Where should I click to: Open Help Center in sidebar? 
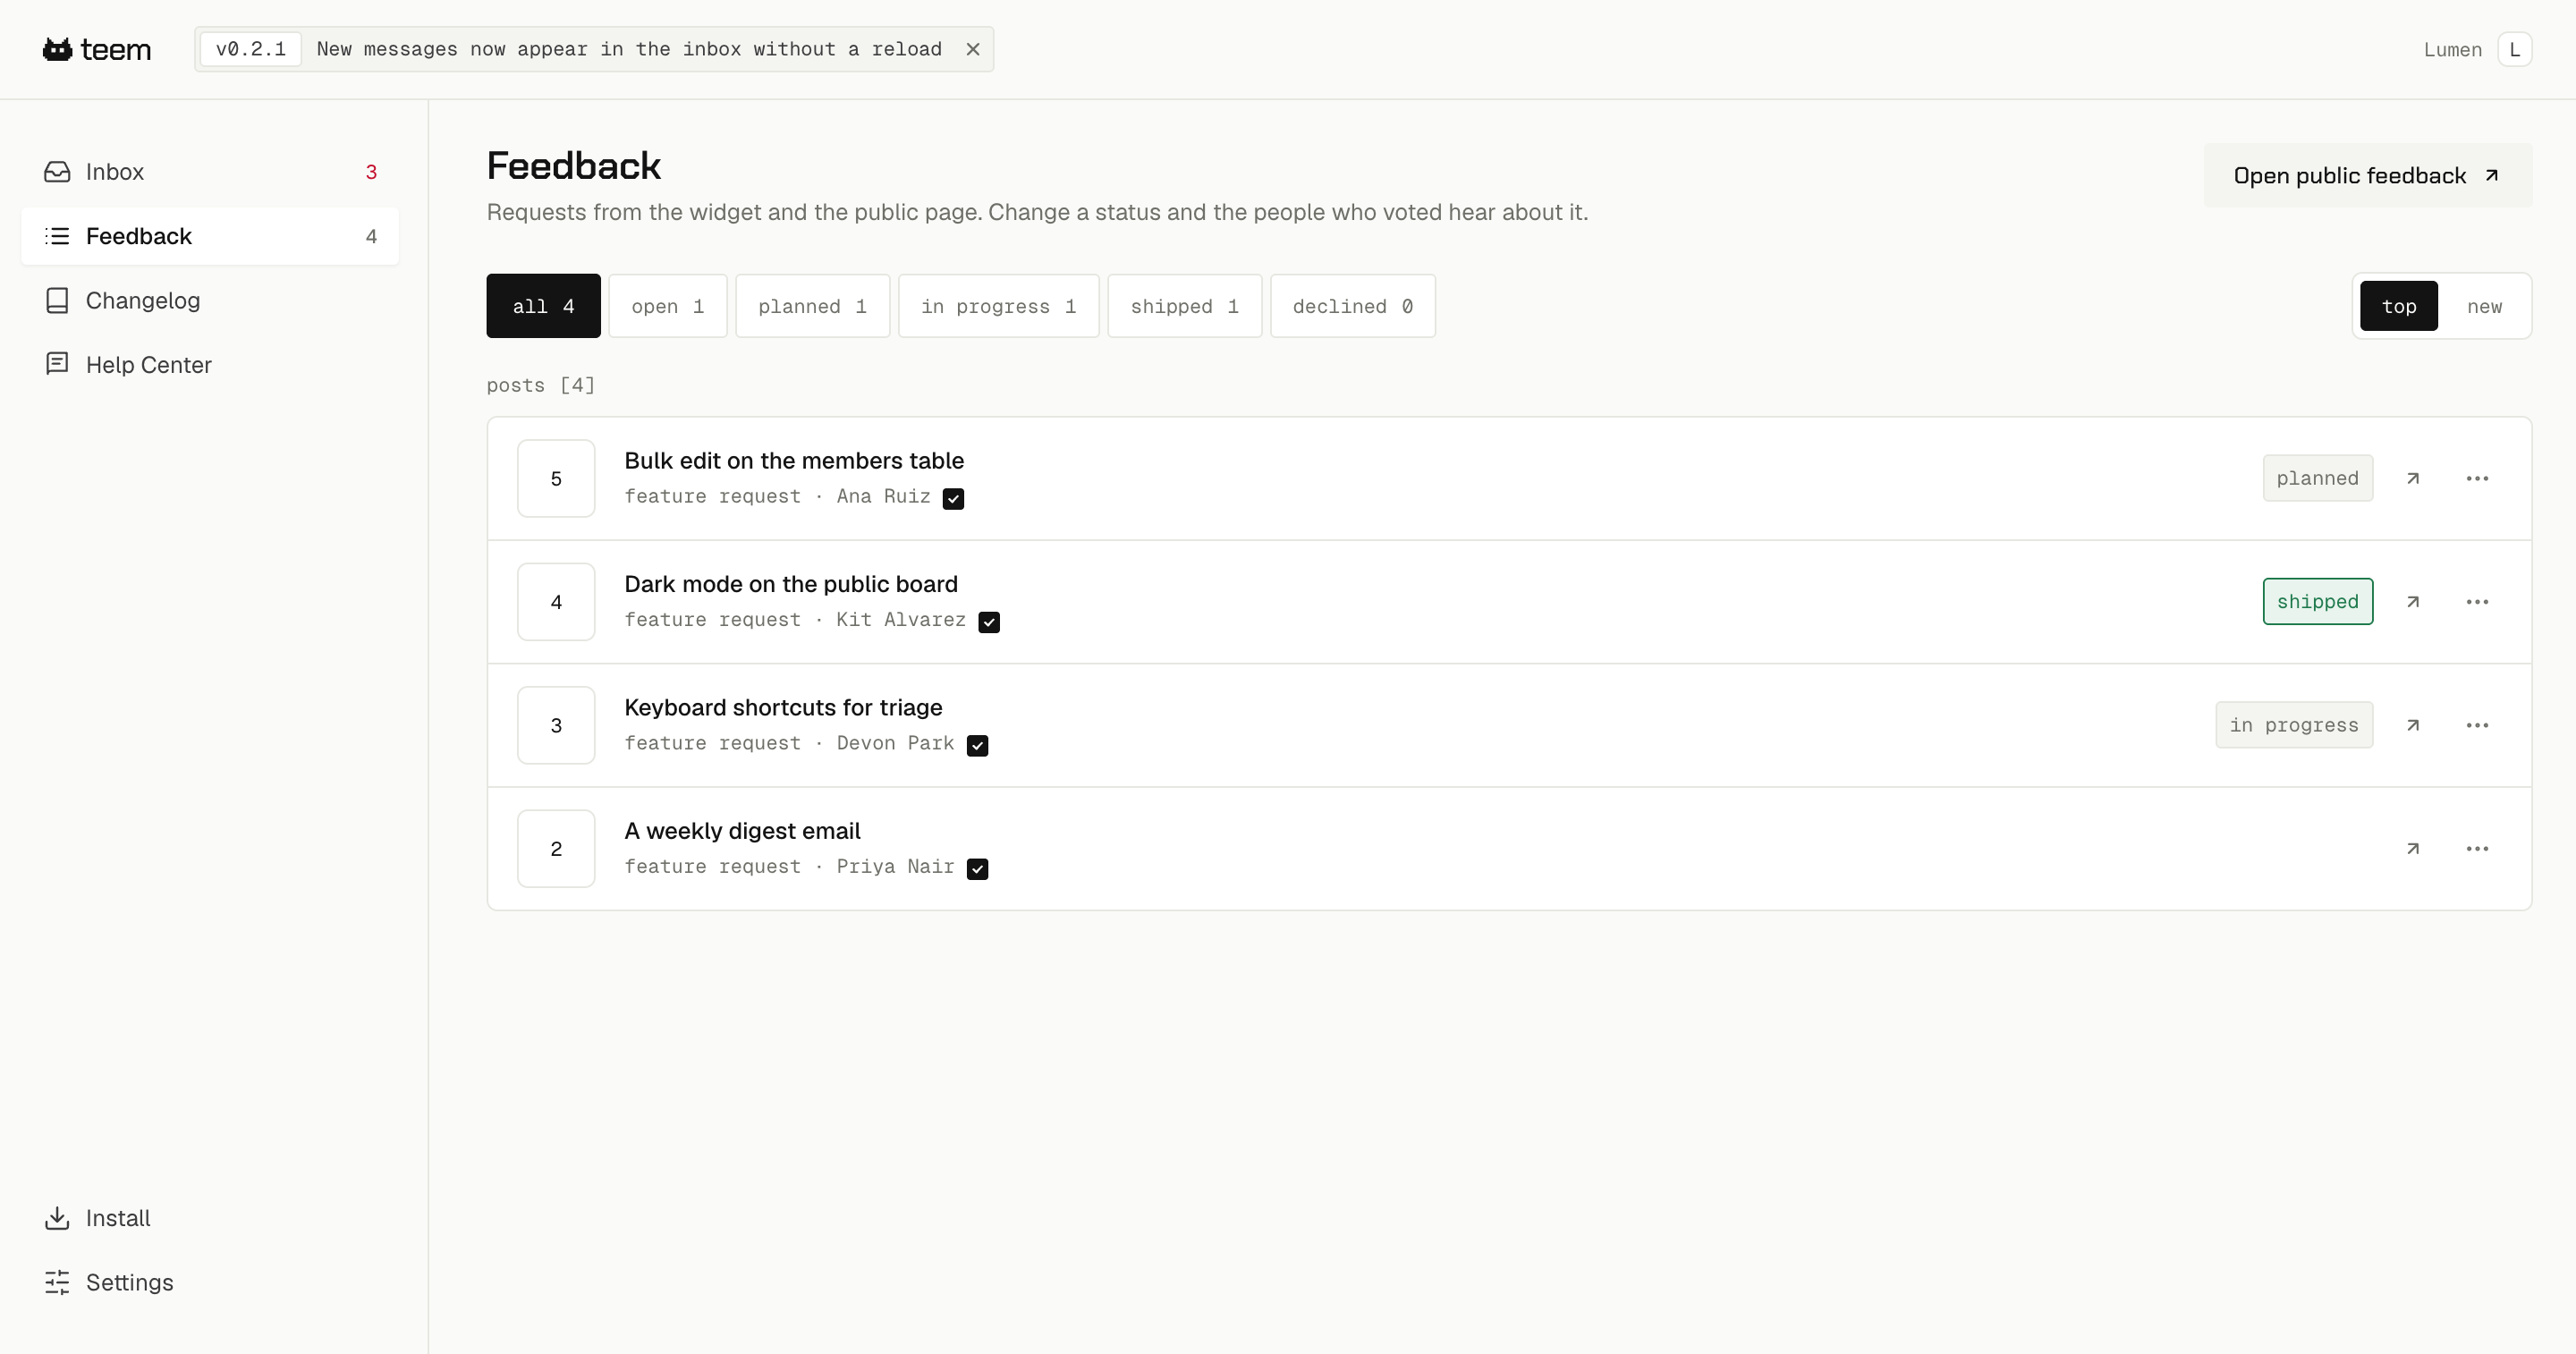[210, 365]
